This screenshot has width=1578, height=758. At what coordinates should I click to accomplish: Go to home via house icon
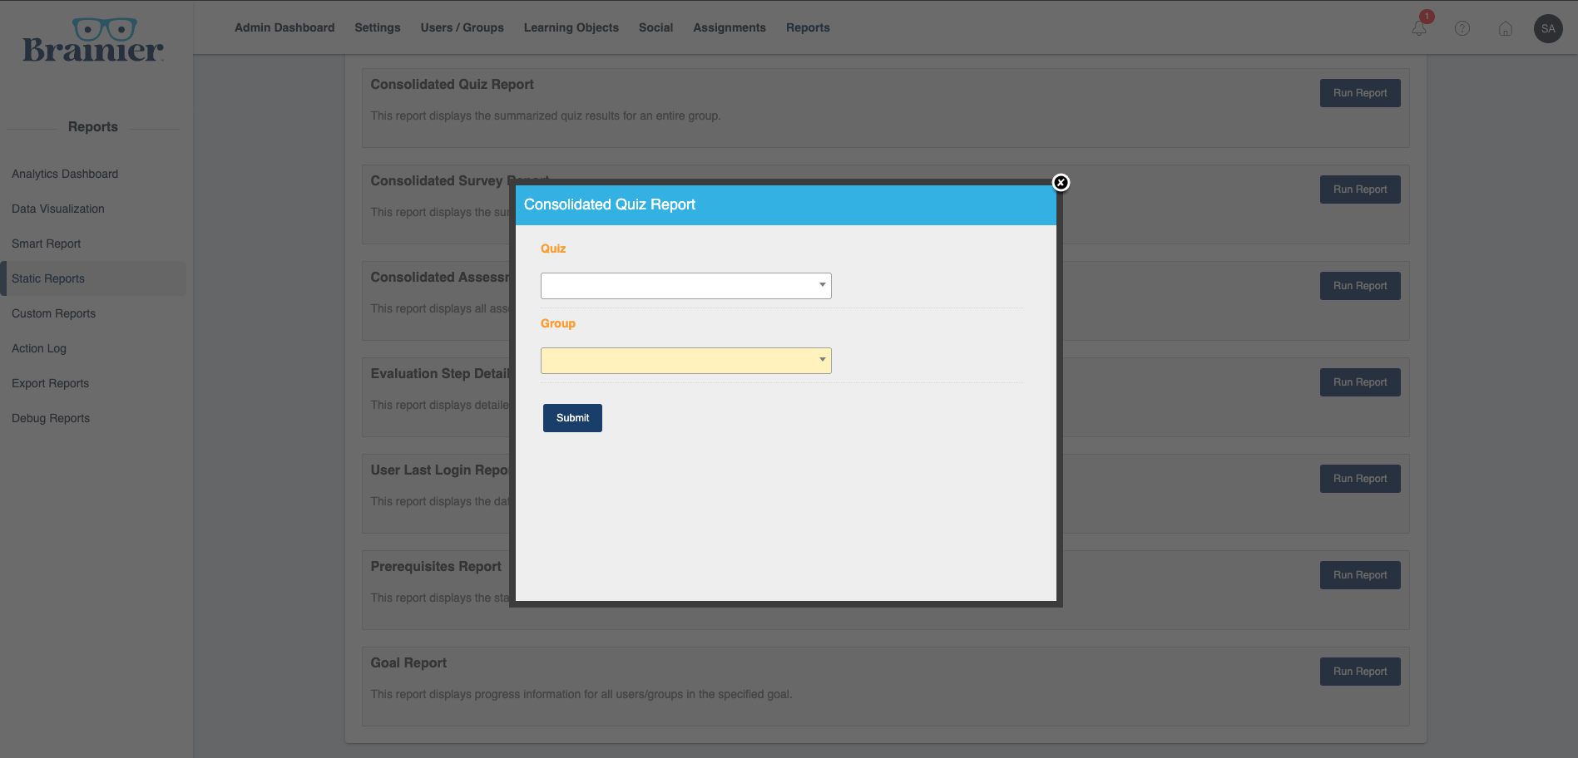(x=1506, y=28)
